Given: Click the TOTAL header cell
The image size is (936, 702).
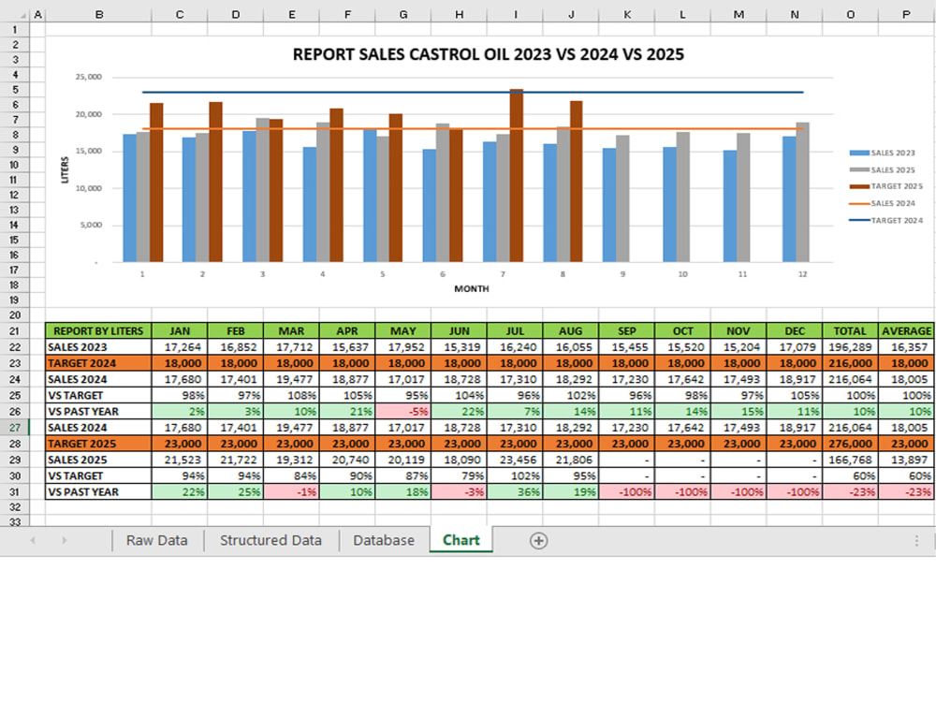Looking at the screenshot, I should click(850, 330).
